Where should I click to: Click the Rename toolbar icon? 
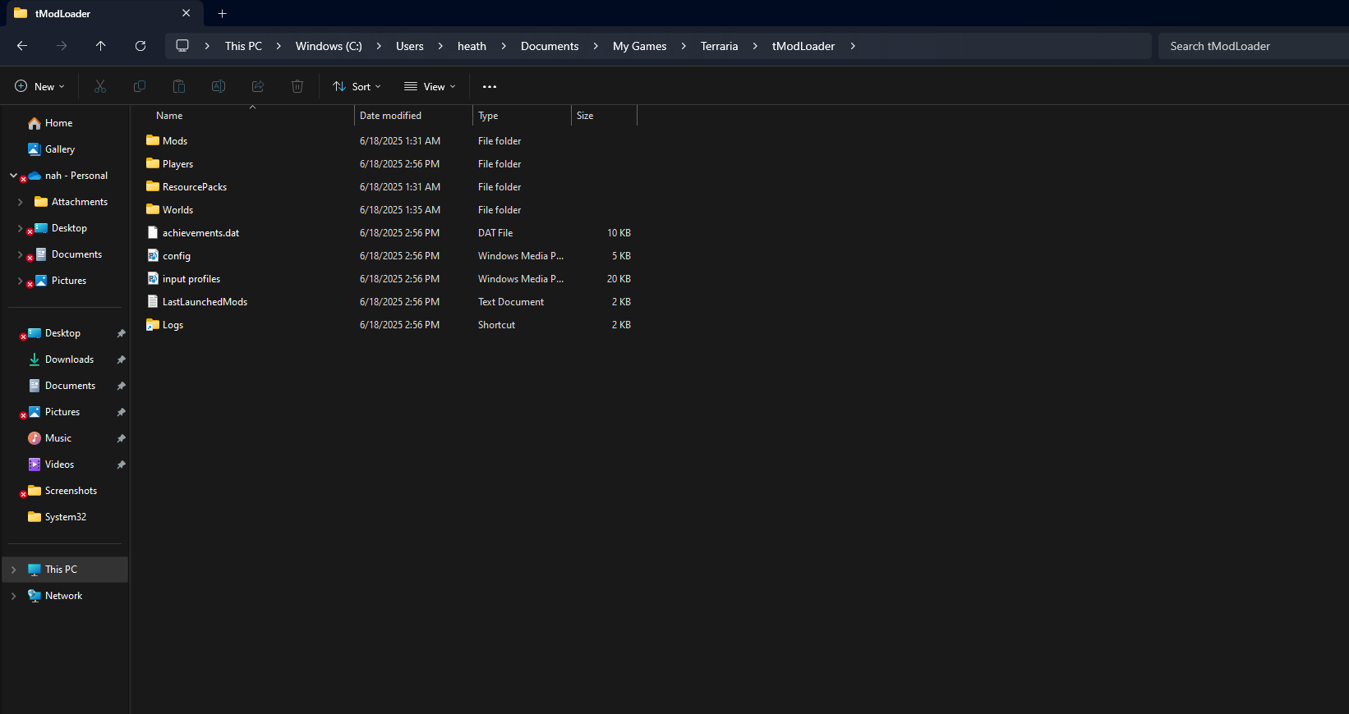tap(219, 86)
